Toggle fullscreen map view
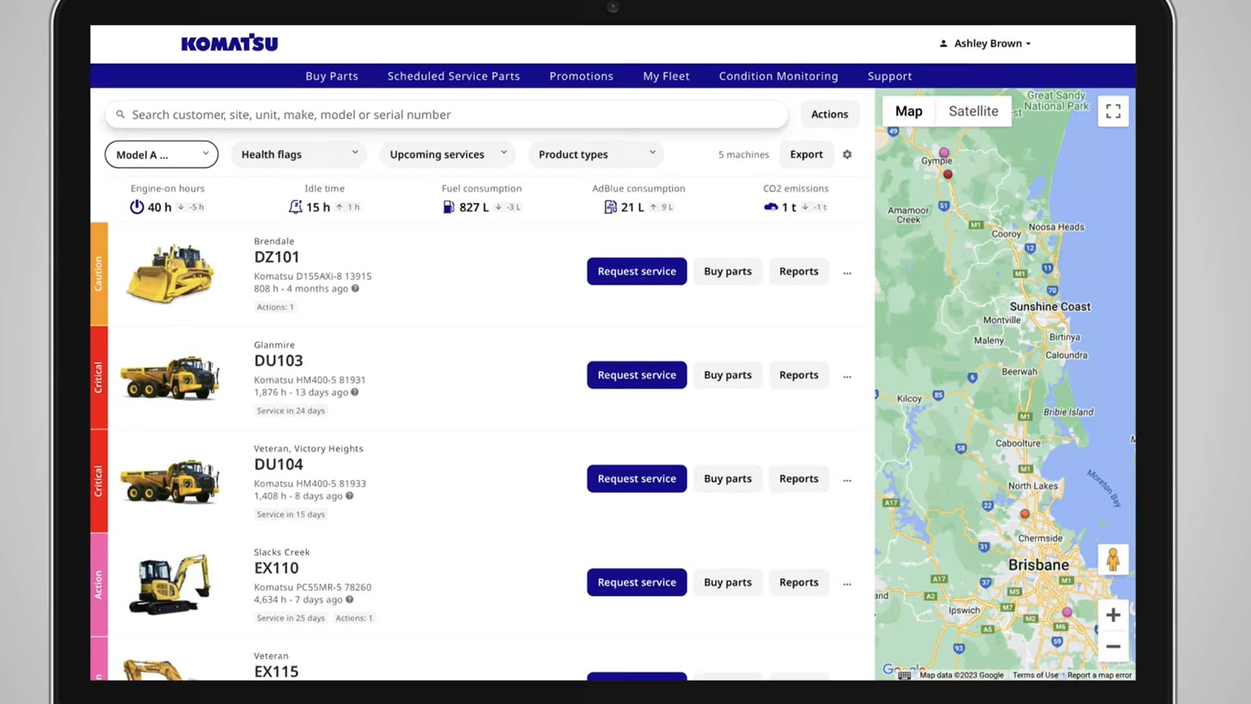The width and height of the screenshot is (1251, 704). [x=1113, y=111]
